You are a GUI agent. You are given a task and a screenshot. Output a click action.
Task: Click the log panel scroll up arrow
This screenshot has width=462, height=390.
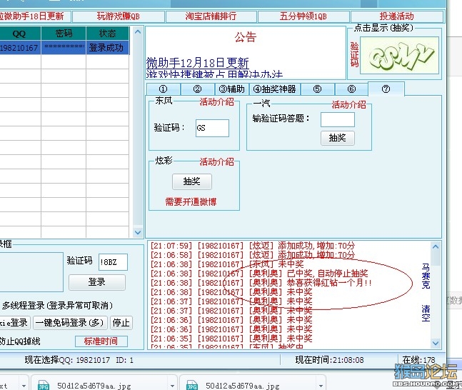coord(436,246)
